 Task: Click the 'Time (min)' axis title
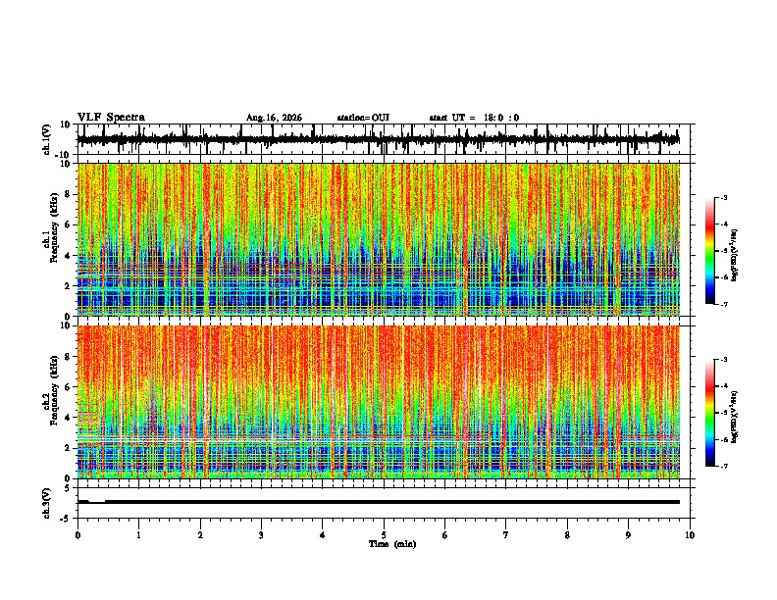point(392,544)
